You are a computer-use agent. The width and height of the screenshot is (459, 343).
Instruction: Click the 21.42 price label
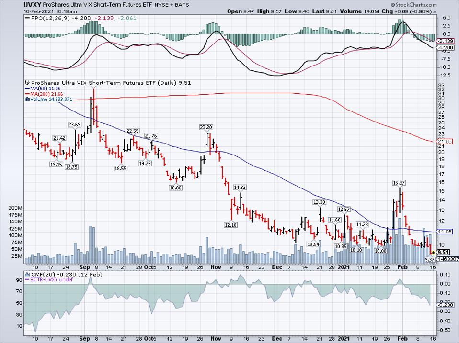click(x=59, y=138)
